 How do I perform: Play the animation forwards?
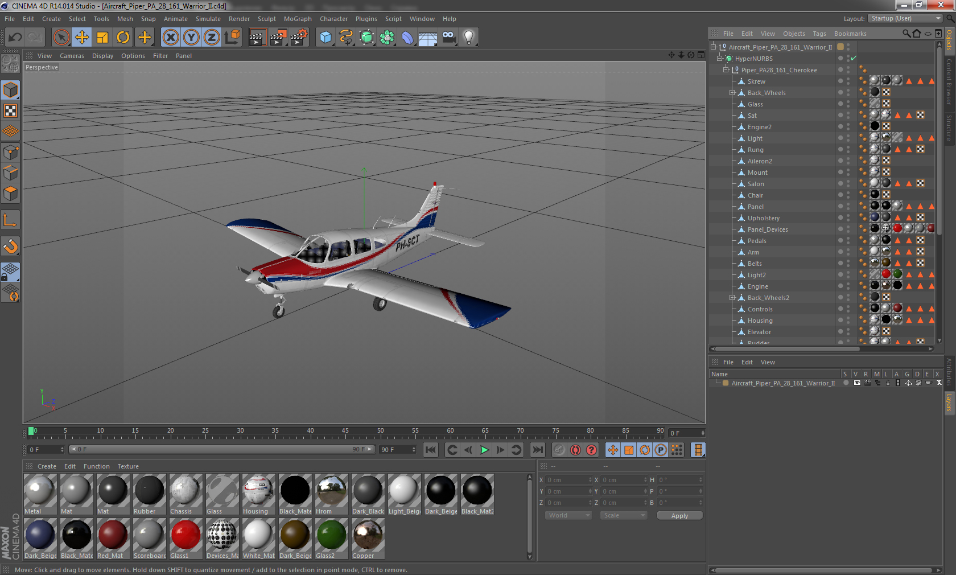[484, 450]
